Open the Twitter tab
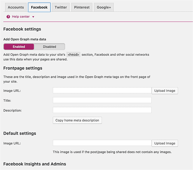 click(x=61, y=7)
